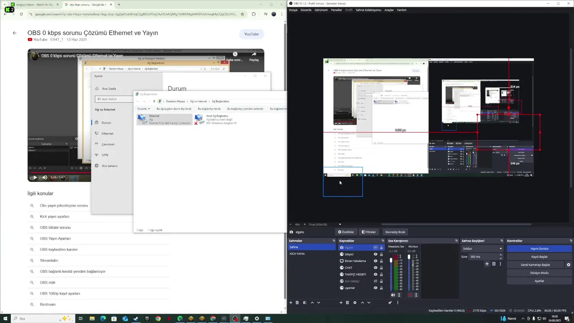This screenshot has width=574, height=323.
Task: Move the scene up with the Sahneler arrow
Action: (312, 302)
